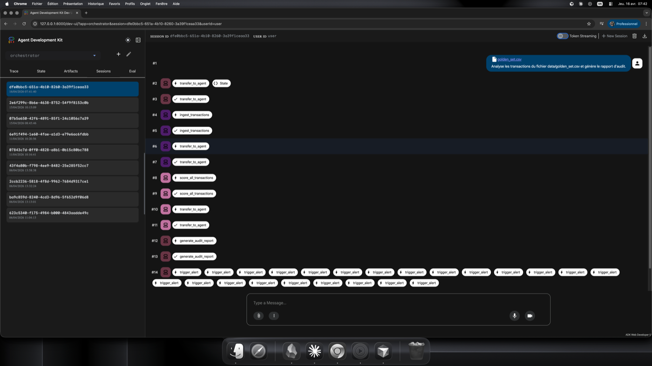The width and height of the screenshot is (652, 366).
Task: Start video camera input
Action: click(x=530, y=316)
